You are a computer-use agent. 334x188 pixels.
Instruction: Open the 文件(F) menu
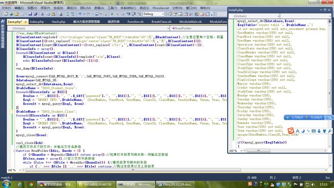tap(6, 8)
